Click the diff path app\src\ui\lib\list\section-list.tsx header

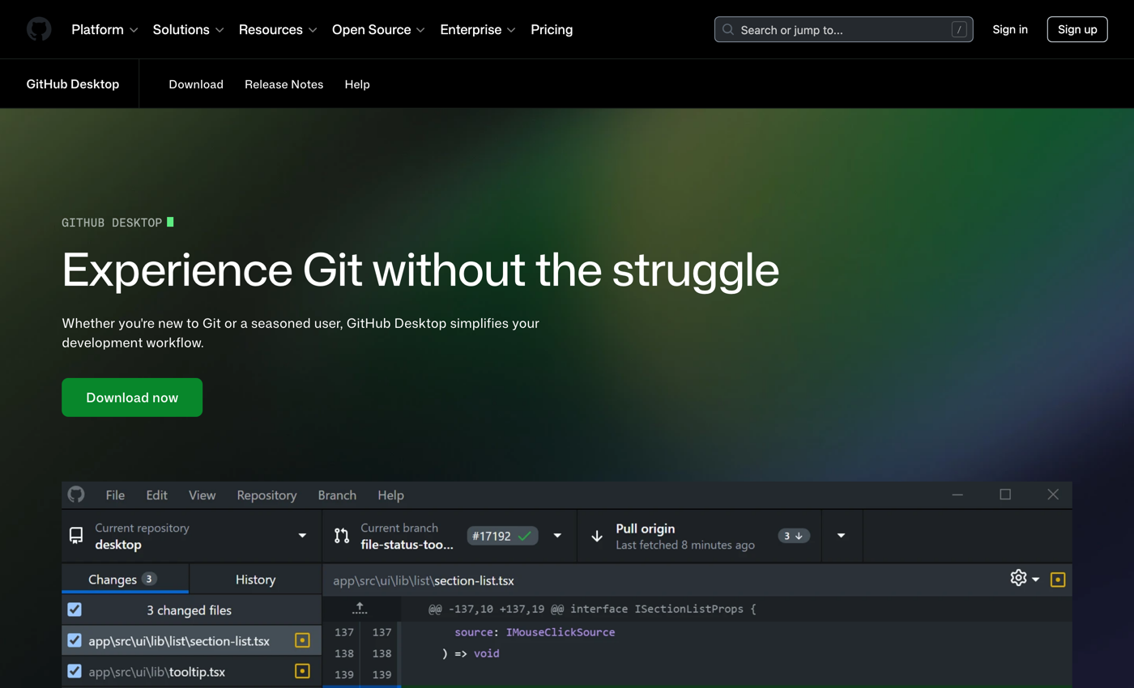pos(424,580)
